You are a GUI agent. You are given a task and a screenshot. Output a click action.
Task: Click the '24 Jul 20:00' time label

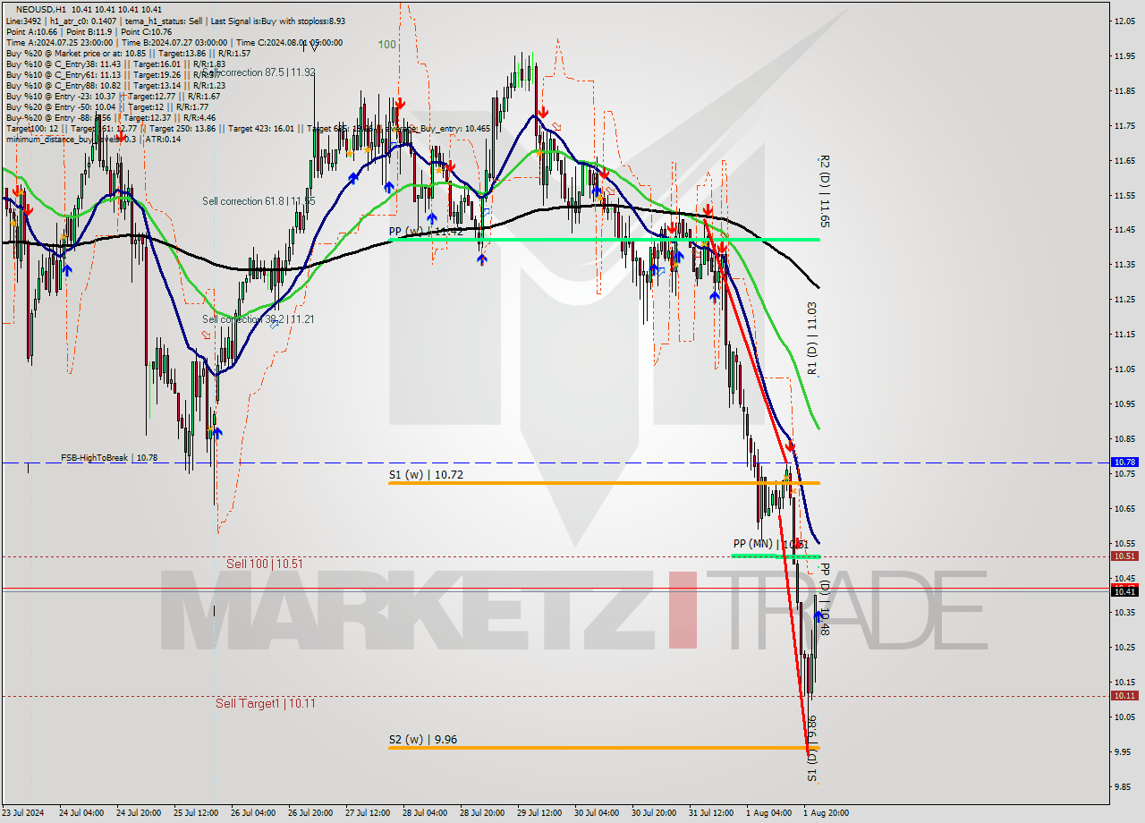tap(138, 813)
